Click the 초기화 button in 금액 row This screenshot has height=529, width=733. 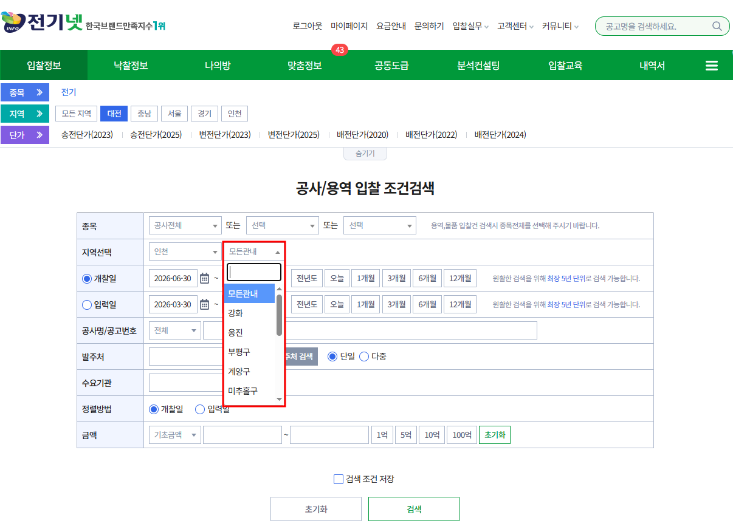click(495, 435)
